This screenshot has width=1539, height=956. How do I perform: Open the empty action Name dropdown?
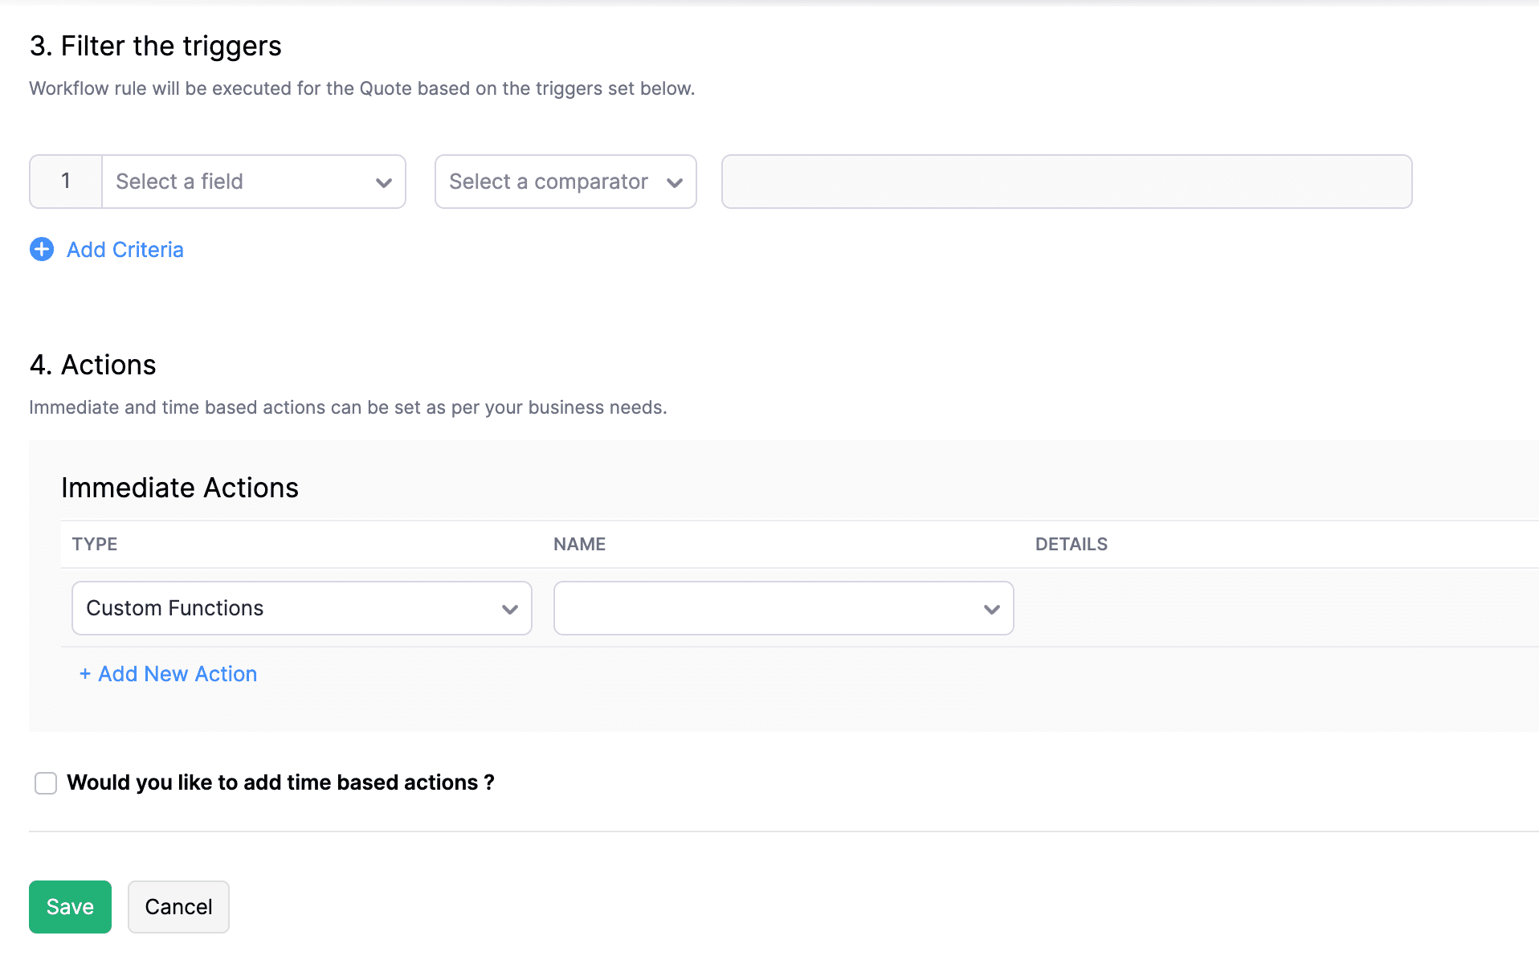click(771, 608)
